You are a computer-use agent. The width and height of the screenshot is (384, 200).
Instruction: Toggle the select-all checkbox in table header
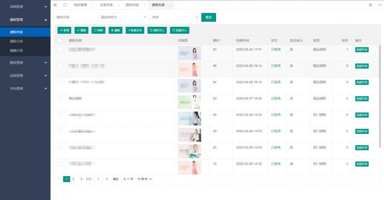60,41
